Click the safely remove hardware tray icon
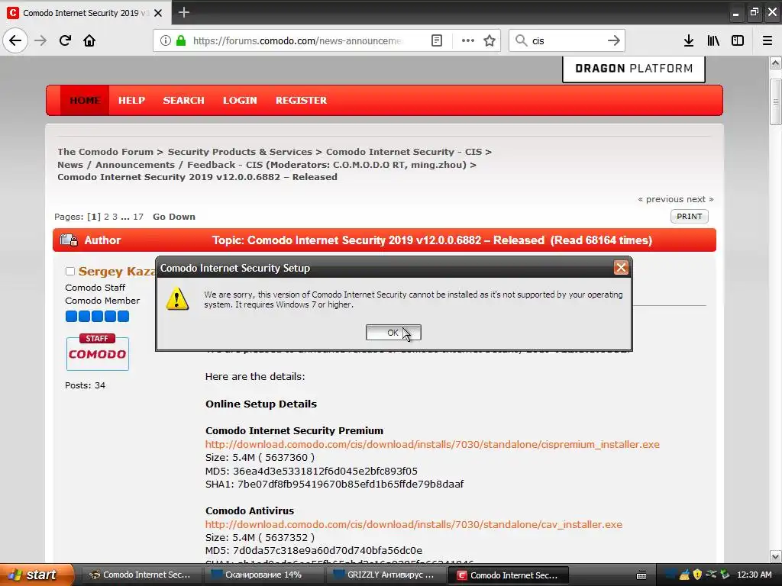The width and height of the screenshot is (782, 586). click(x=725, y=575)
